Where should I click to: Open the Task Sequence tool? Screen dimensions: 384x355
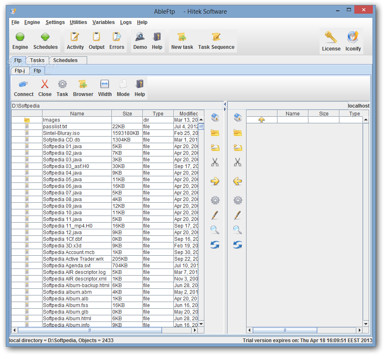click(216, 37)
